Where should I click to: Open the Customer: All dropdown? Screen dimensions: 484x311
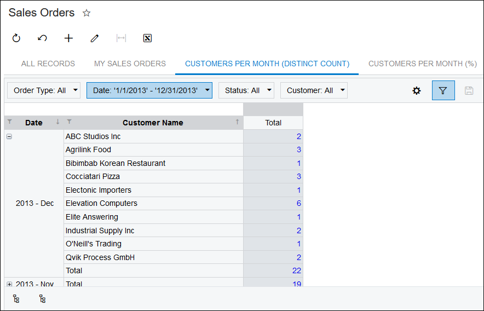[x=314, y=90]
